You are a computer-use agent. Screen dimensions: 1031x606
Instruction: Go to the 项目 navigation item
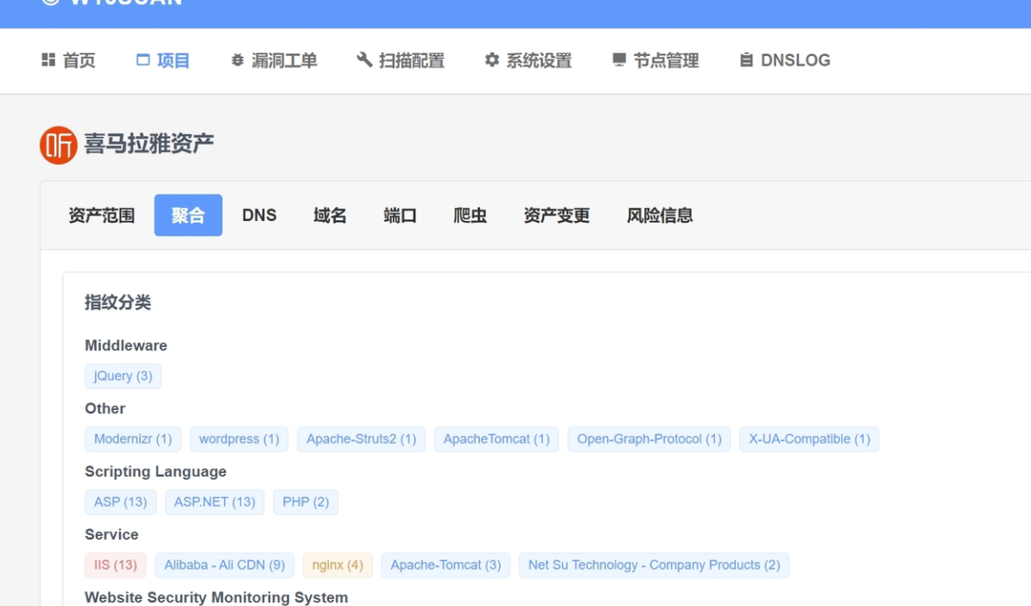point(163,60)
